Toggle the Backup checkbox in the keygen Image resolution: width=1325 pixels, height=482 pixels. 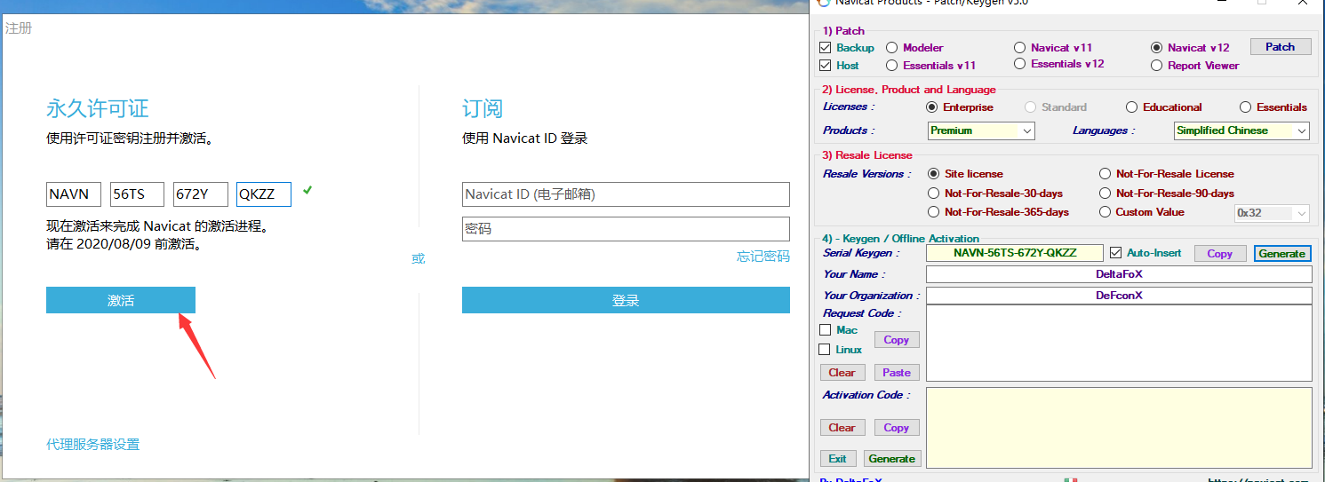(826, 48)
